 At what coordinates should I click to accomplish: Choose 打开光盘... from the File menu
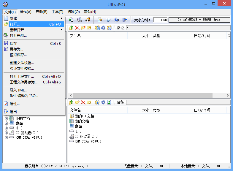click(34, 36)
